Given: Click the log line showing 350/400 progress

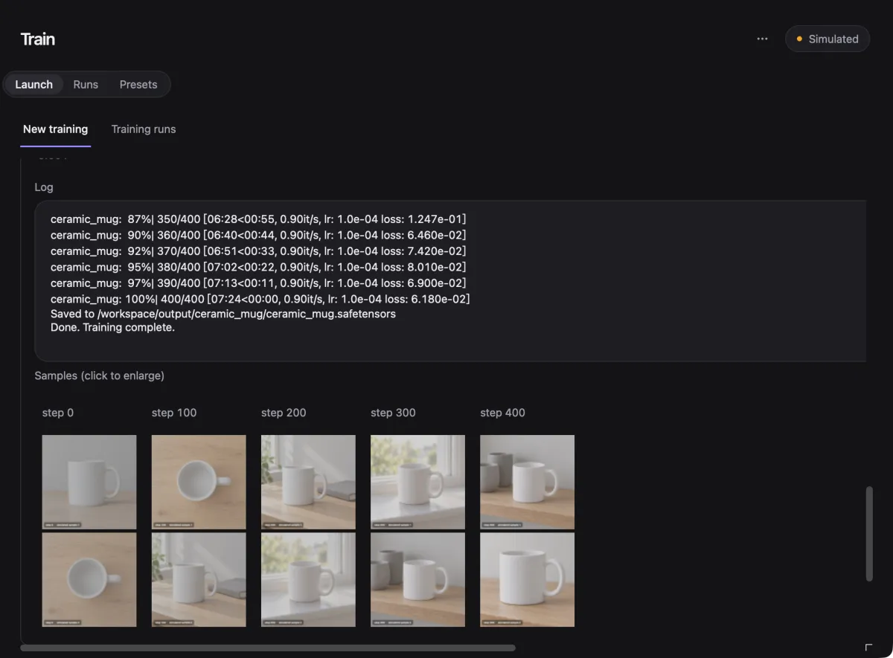Looking at the screenshot, I should click(x=258, y=219).
